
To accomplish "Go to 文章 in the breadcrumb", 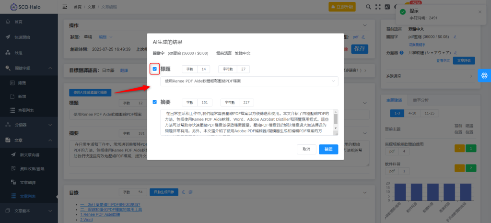I will [x=92, y=7].
